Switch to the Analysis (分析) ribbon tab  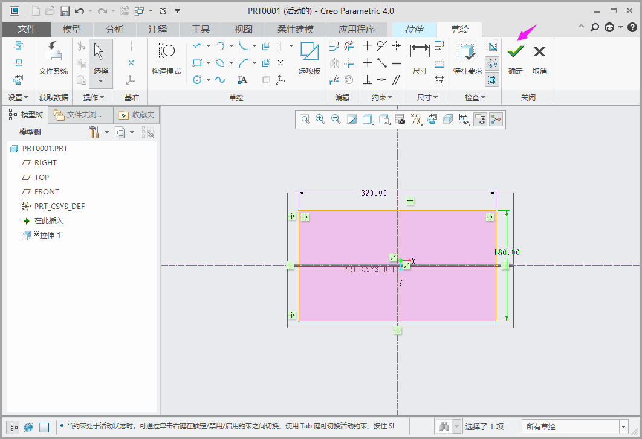coord(114,29)
